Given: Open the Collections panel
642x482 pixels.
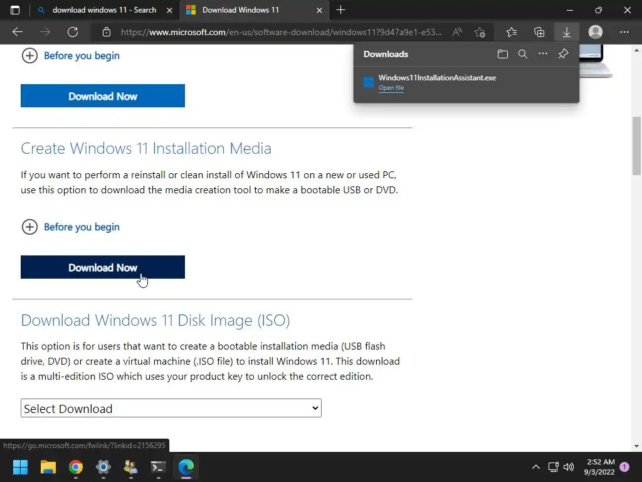Looking at the screenshot, I should 539,32.
